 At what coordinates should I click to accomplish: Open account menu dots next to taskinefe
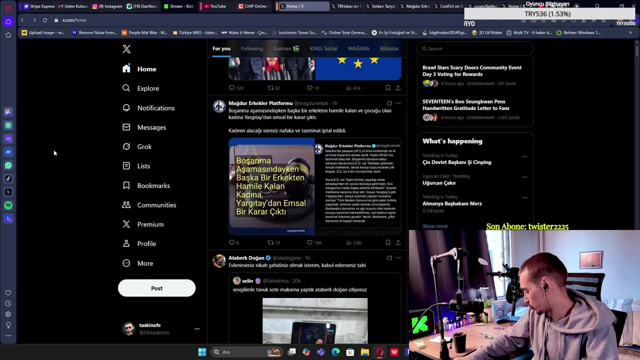tap(197, 329)
